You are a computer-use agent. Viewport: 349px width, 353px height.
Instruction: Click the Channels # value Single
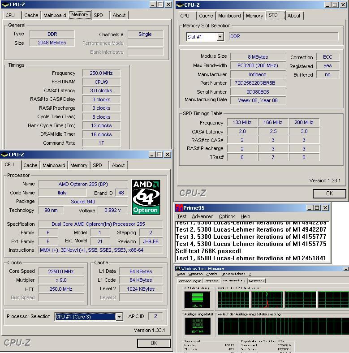(x=145, y=34)
